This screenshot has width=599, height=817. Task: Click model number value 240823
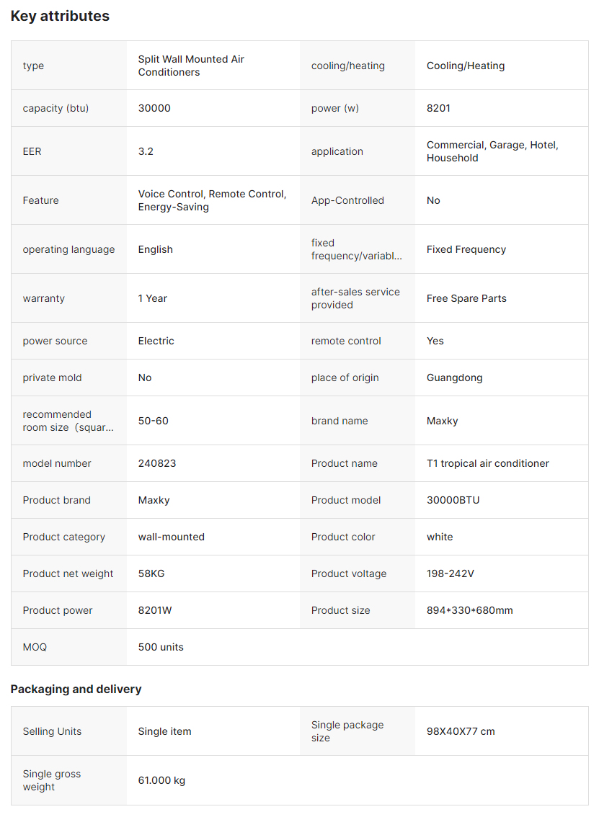157,463
